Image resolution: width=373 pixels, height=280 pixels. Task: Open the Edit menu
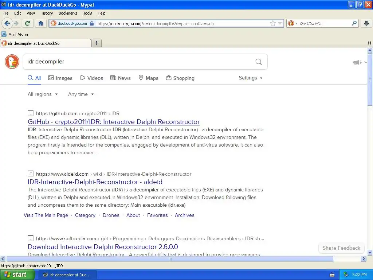point(17,13)
